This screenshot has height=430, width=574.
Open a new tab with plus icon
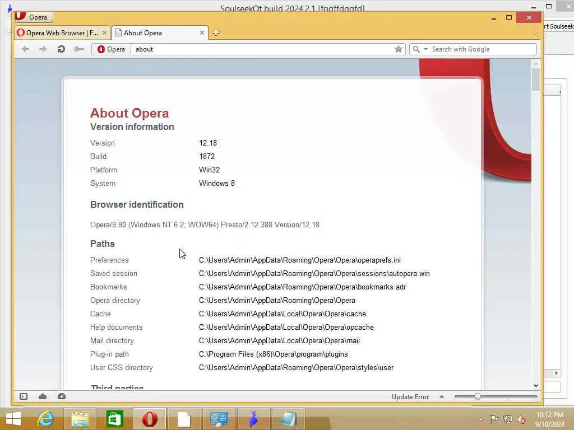[216, 32]
